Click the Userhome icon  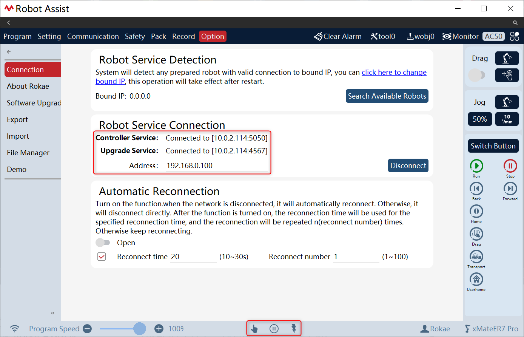click(476, 279)
